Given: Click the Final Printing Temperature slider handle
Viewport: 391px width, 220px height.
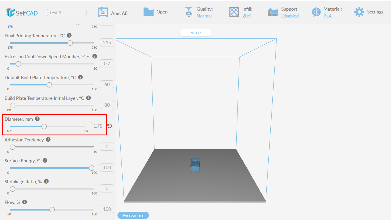Looking at the screenshot, I should [x=70, y=43].
